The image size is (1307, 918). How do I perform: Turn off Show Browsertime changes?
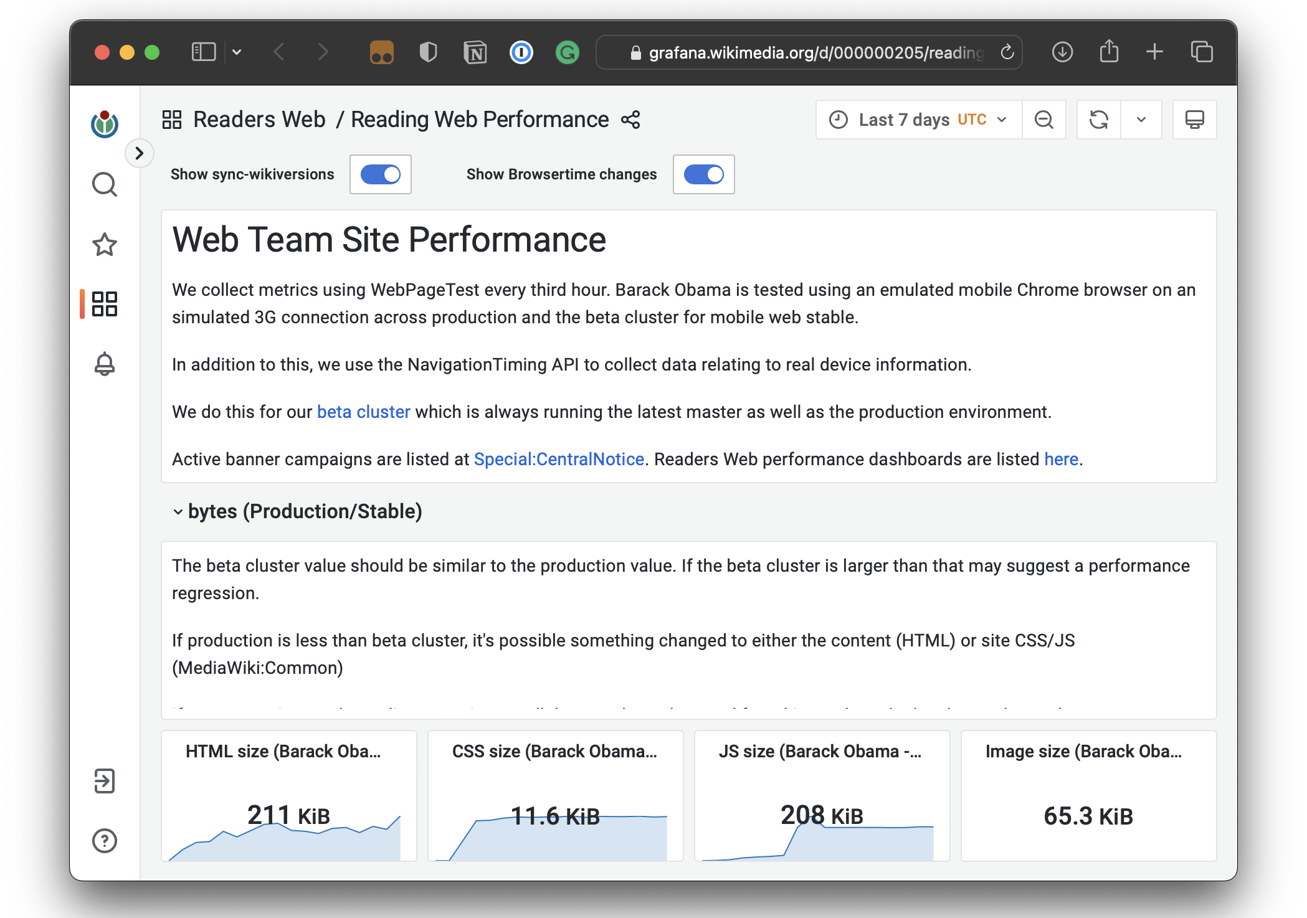(x=704, y=174)
